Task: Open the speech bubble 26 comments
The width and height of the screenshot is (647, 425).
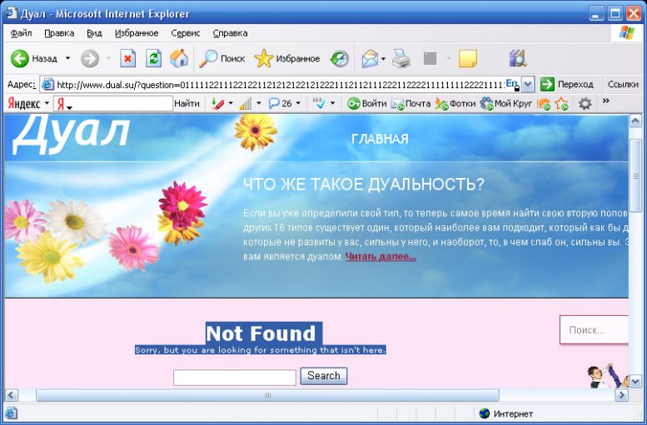Action: coord(280,103)
